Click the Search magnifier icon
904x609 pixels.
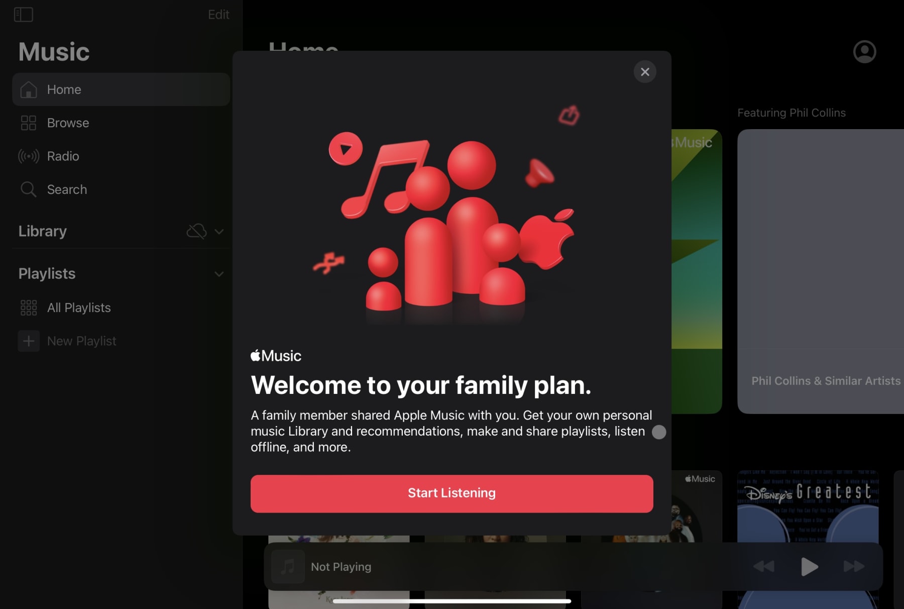point(28,189)
